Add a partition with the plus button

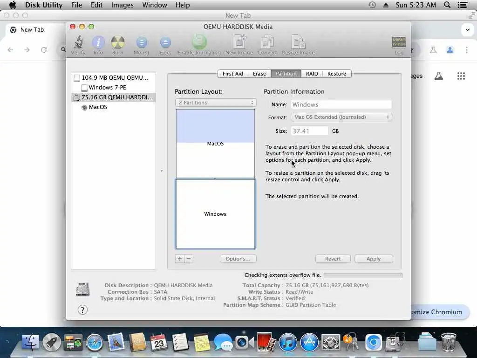(180, 259)
